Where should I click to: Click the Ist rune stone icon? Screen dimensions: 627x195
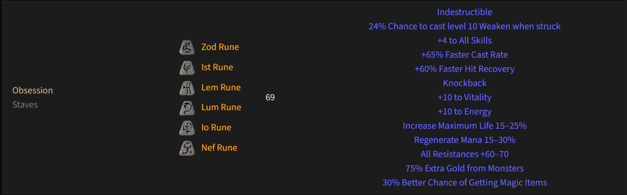click(x=187, y=67)
